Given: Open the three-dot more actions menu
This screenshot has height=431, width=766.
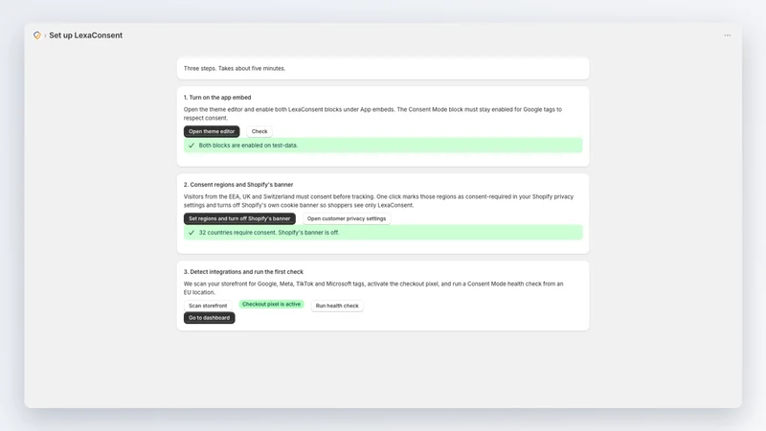Looking at the screenshot, I should click(727, 35).
